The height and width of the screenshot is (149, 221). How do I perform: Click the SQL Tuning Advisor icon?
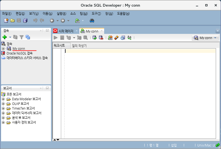pos(85,38)
